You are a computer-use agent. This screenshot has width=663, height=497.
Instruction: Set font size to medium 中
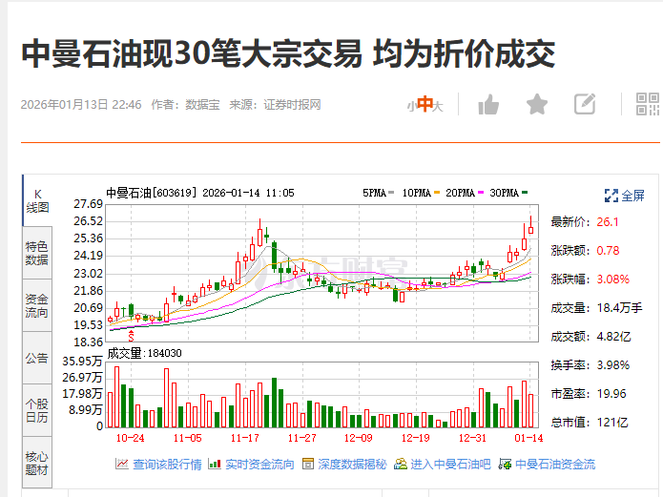pos(425,104)
